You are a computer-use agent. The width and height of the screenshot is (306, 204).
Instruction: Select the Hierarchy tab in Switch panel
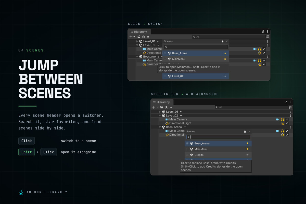click(139, 32)
